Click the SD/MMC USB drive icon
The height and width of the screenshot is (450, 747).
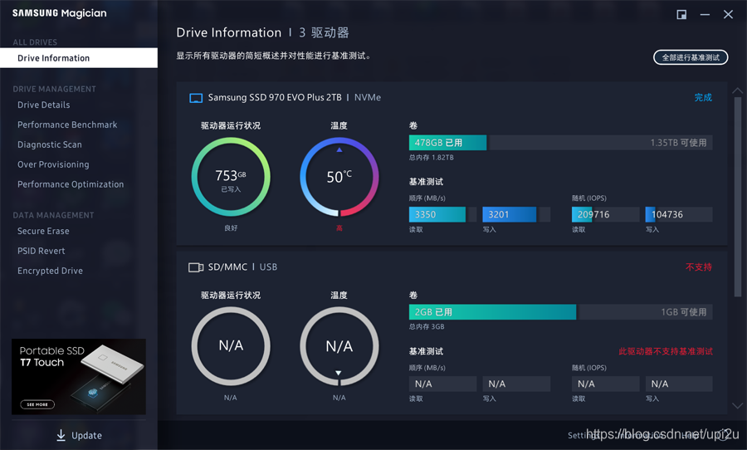(196, 267)
